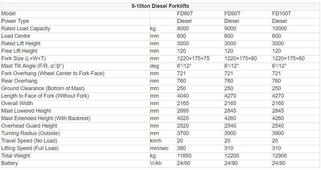Viewport: 321px width, 170px height.
Task: Select the FD100T model column heading
Action: pyautogui.click(x=282, y=14)
